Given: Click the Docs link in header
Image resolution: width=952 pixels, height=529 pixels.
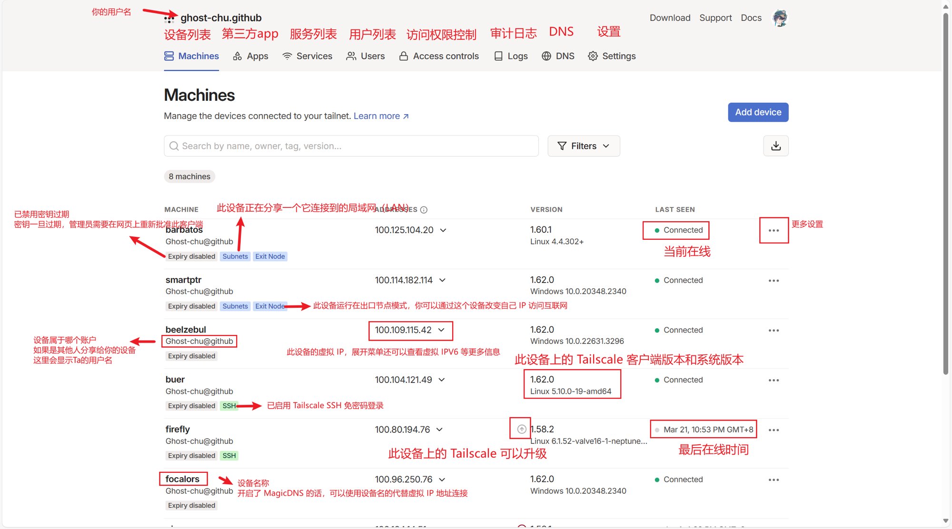Looking at the screenshot, I should pyautogui.click(x=751, y=18).
